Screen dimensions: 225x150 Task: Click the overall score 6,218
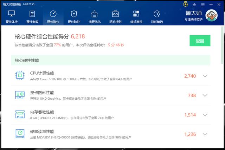(78, 36)
